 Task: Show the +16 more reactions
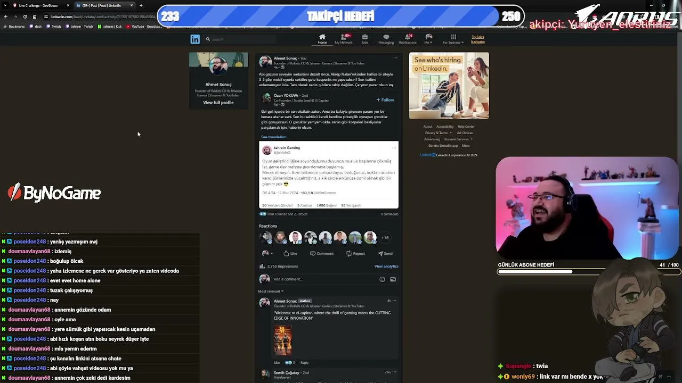tap(385, 238)
